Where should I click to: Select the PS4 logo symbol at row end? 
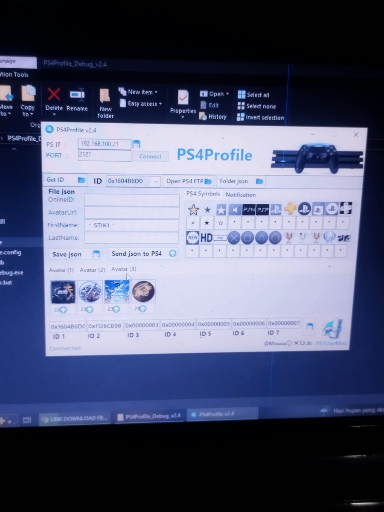pyautogui.click(x=344, y=238)
